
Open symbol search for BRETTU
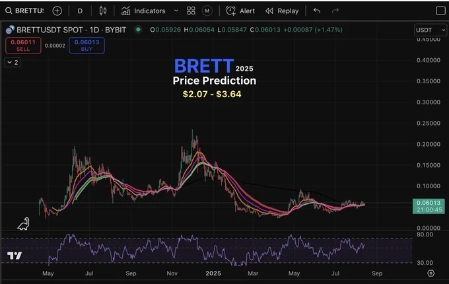pyautogui.click(x=24, y=11)
